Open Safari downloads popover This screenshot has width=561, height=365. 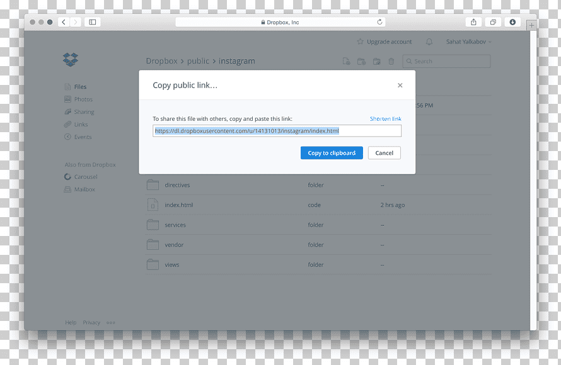pyautogui.click(x=512, y=22)
